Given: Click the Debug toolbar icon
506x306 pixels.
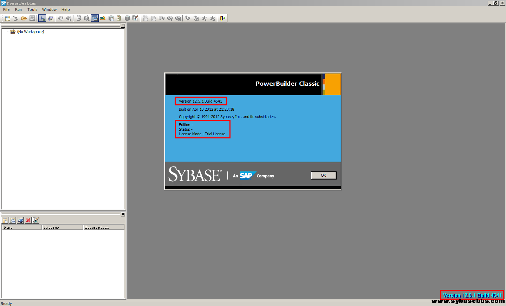Looking at the screenshot, I should [x=188, y=18].
